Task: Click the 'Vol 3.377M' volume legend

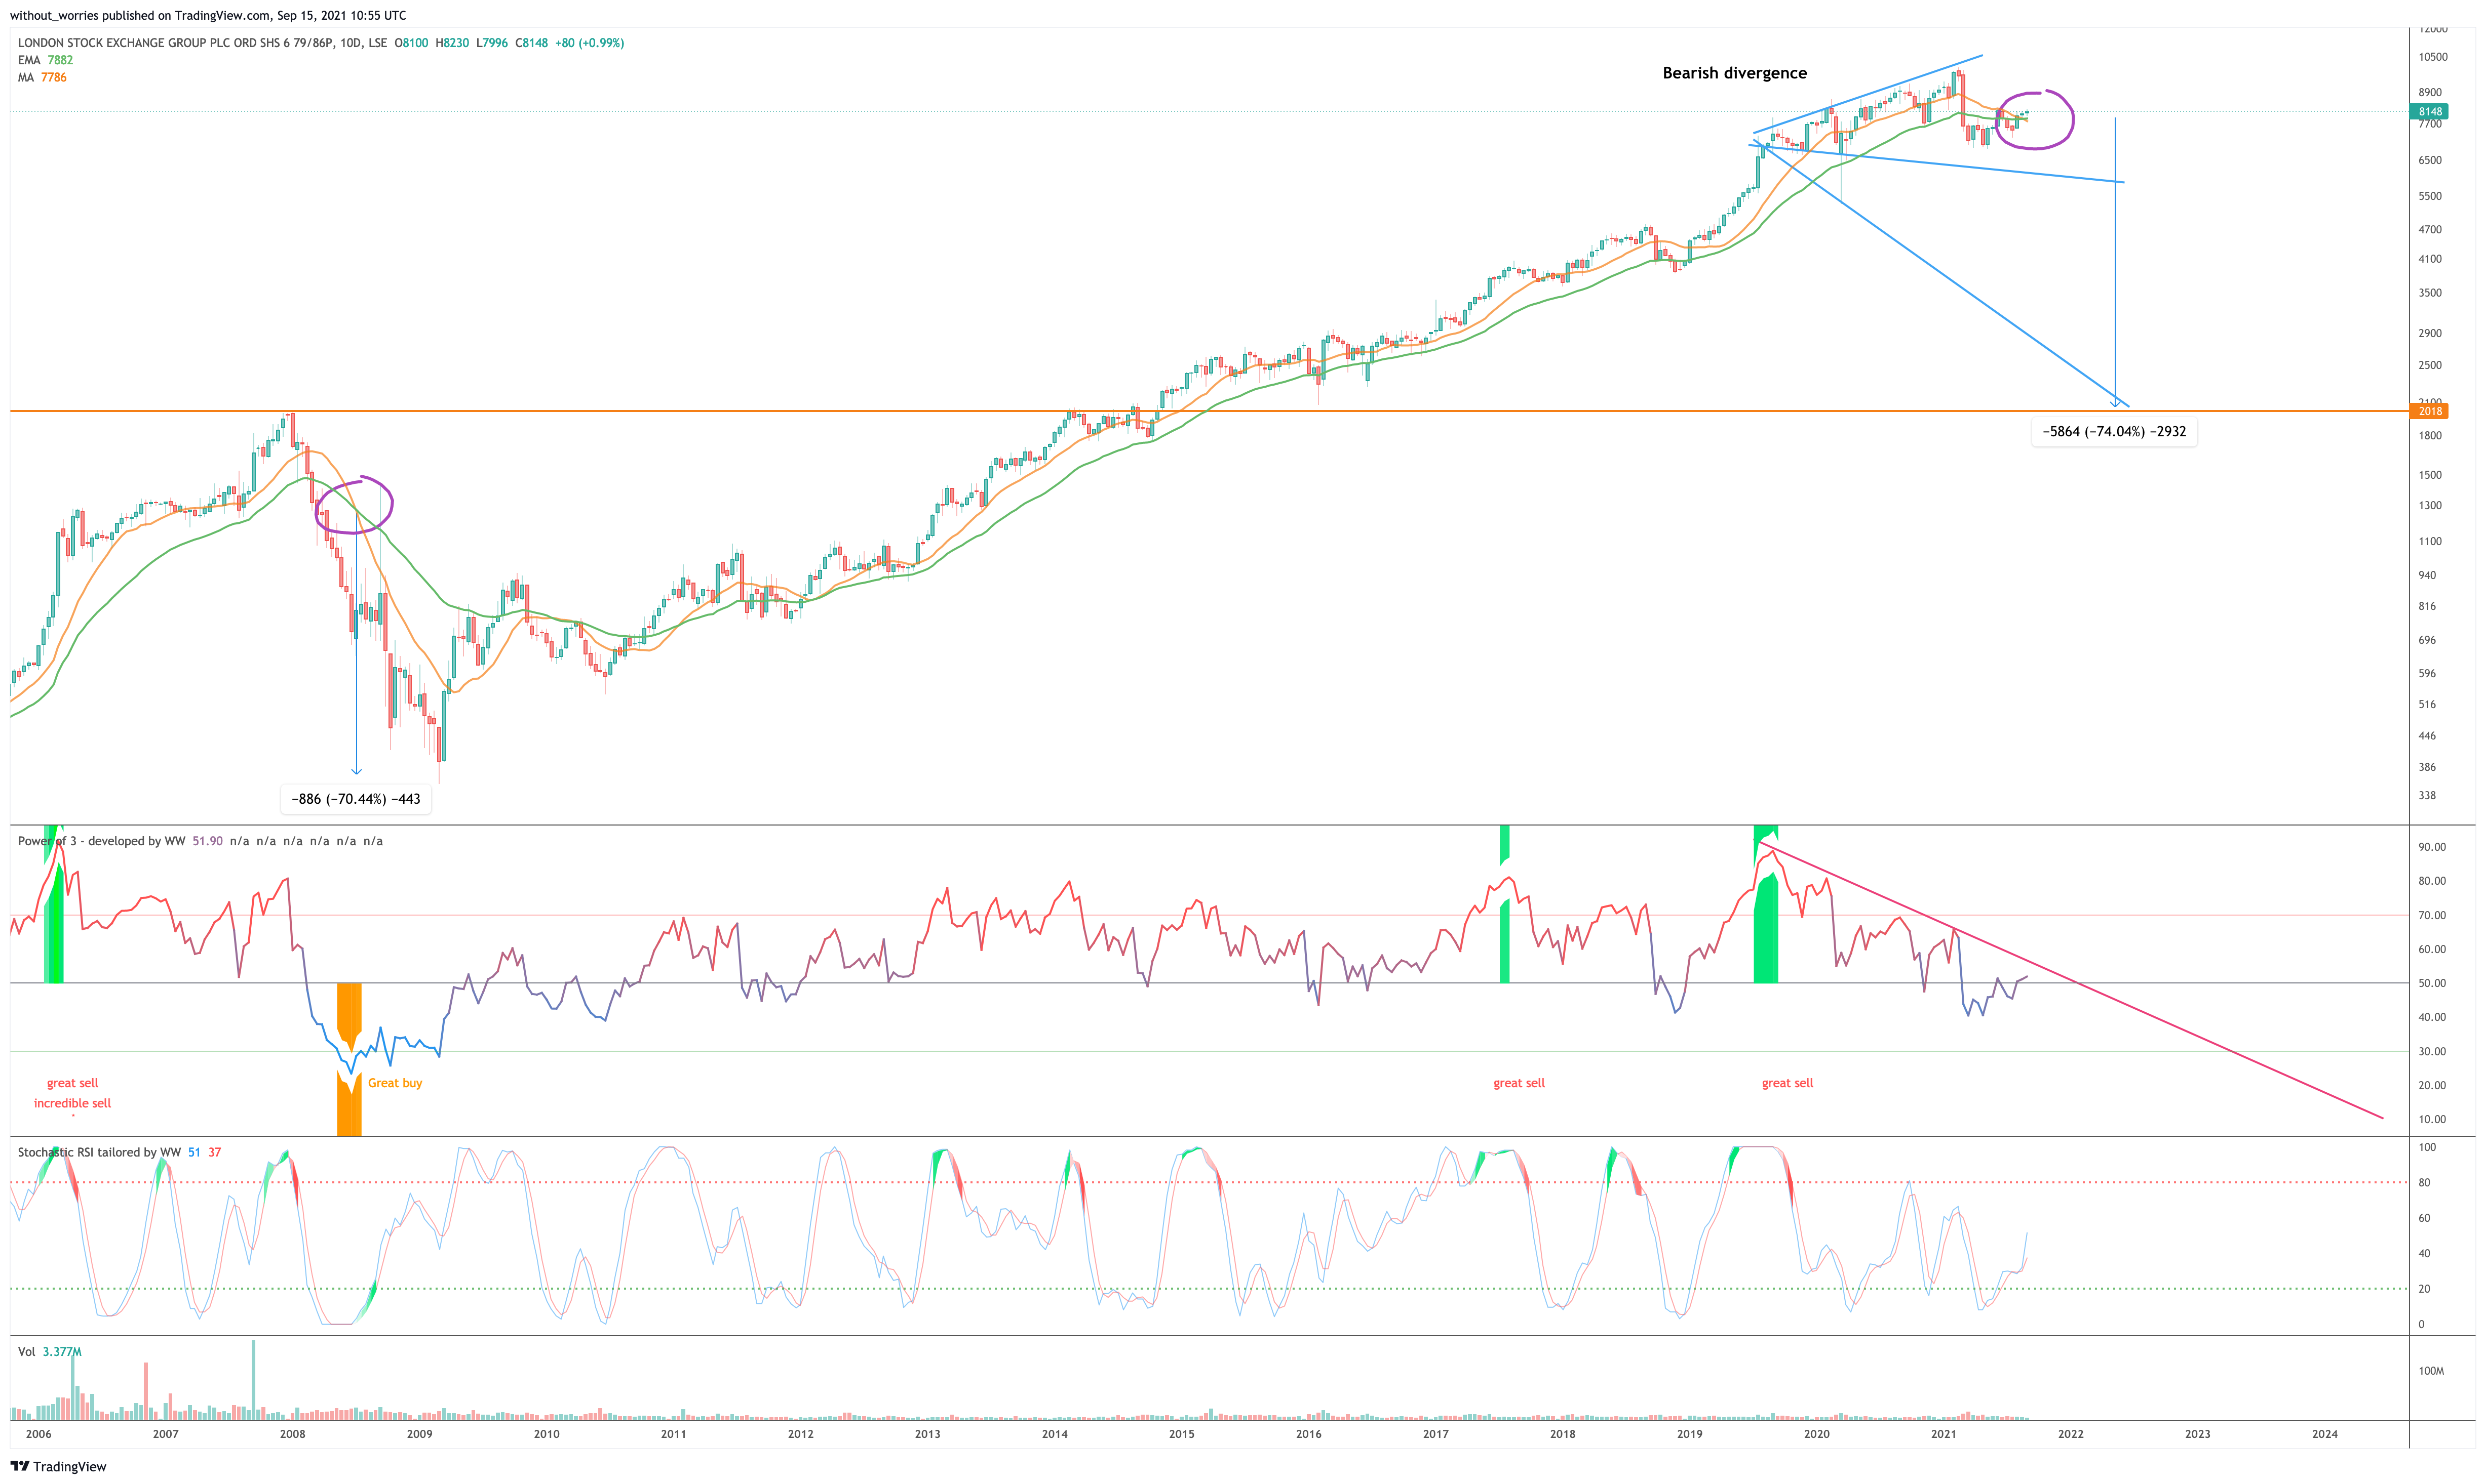Action: click(50, 1351)
